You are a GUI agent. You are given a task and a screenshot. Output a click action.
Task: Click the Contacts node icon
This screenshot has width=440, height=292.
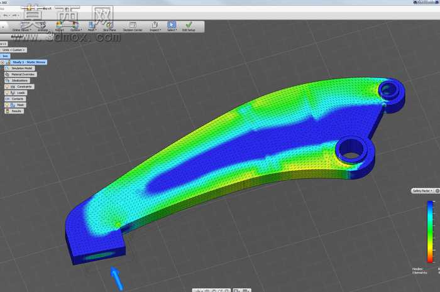pos(8,99)
